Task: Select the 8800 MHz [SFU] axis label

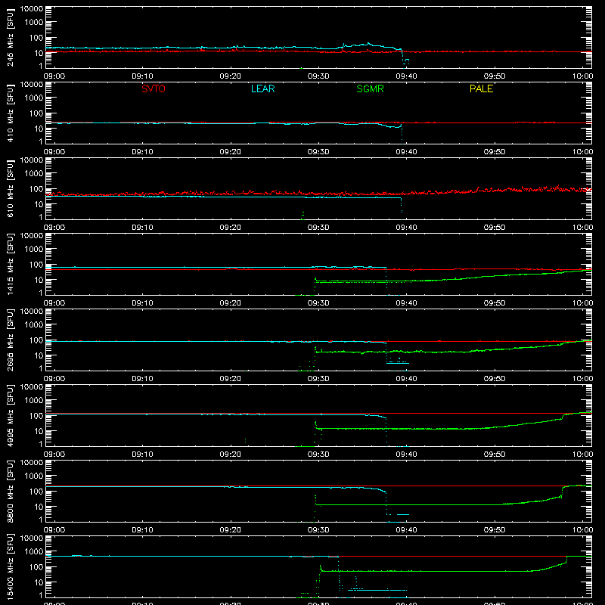Action: click(x=10, y=491)
